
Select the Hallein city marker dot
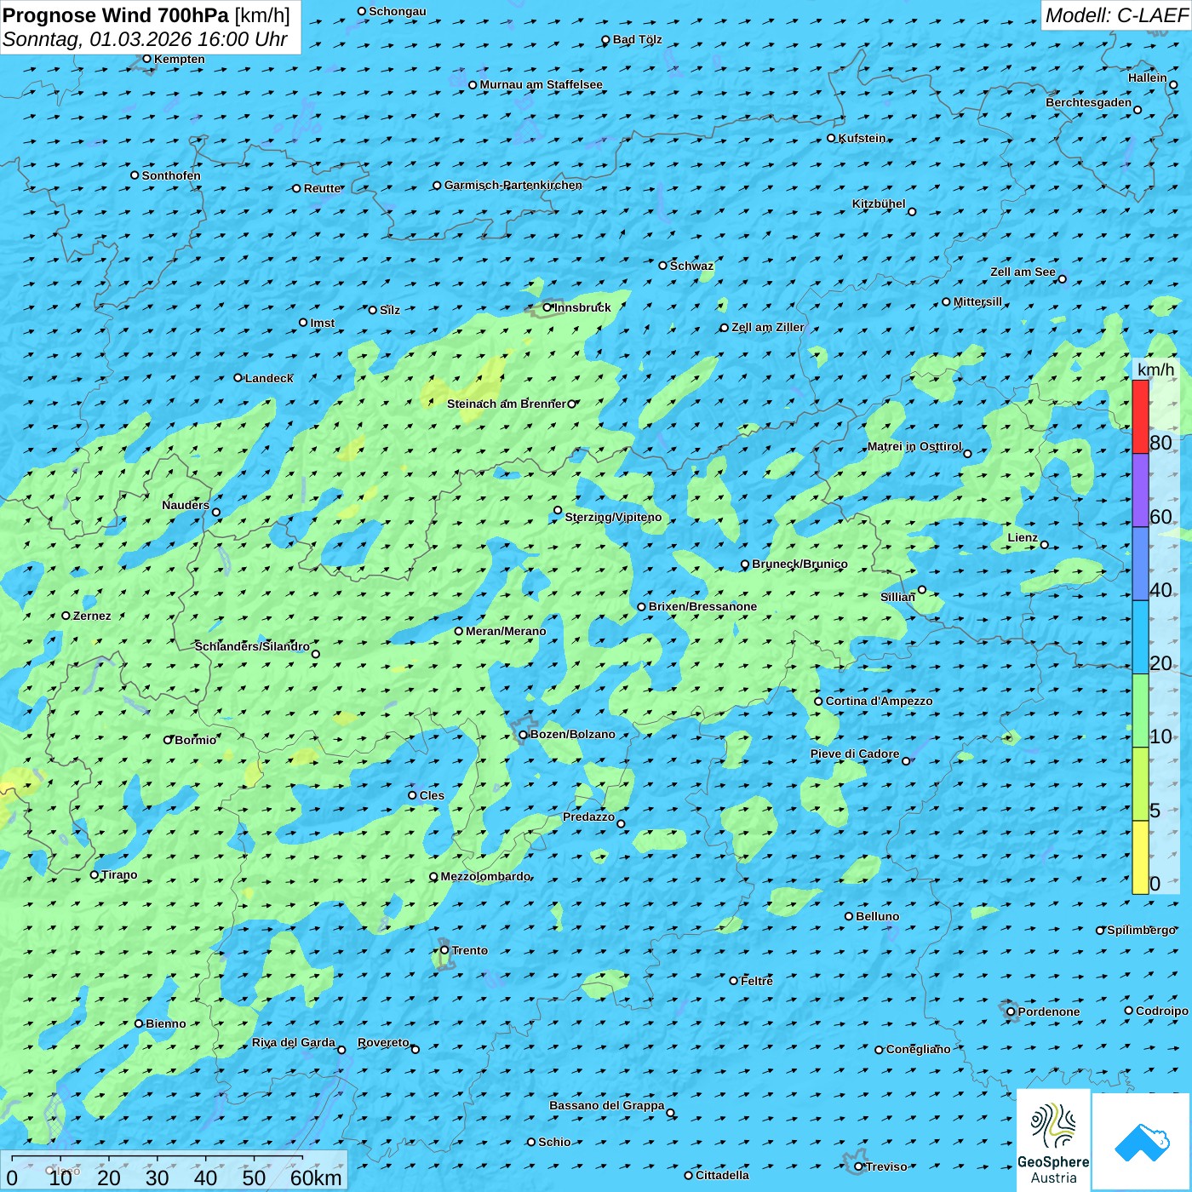pos(1173,84)
